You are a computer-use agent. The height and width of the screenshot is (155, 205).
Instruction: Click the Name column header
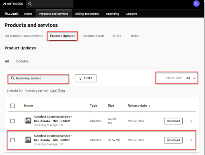[x=28, y=106]
